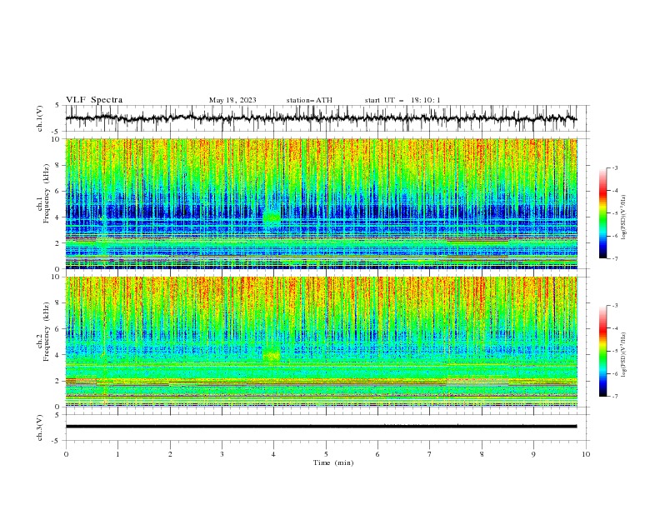Image resolution: width=660 pixels, height=510 pixels.
Task: Click the yellow-green burst near 4 min in ch.2 spectrogram
Action: [272, 356]
